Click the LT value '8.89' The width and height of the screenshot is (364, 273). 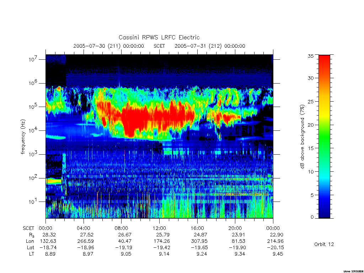[50, 254]
